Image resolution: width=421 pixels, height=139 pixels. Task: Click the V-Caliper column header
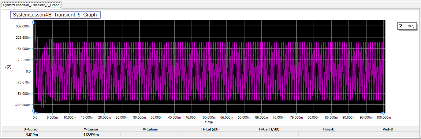[150, 129]
